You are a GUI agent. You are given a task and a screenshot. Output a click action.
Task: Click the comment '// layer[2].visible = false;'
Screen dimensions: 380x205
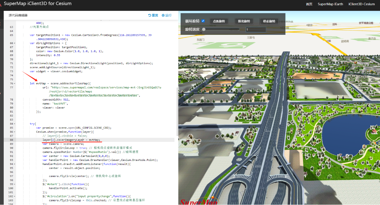65,136
